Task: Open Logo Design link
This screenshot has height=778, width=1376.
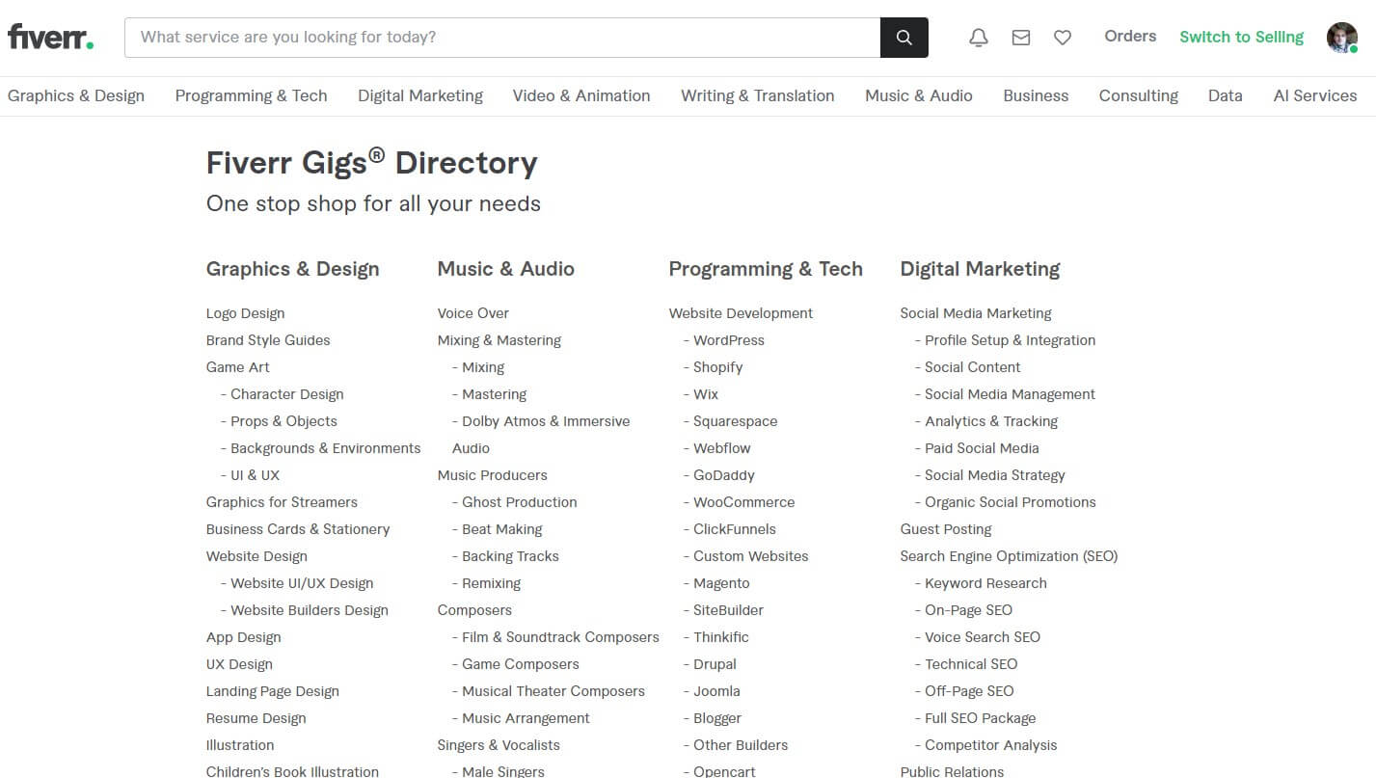Action: [x=245, y=313]
